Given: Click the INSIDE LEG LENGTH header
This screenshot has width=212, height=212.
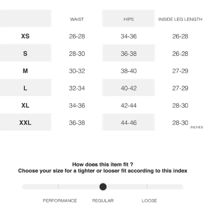Looking at the screenshot, I should tap(180, 19).
